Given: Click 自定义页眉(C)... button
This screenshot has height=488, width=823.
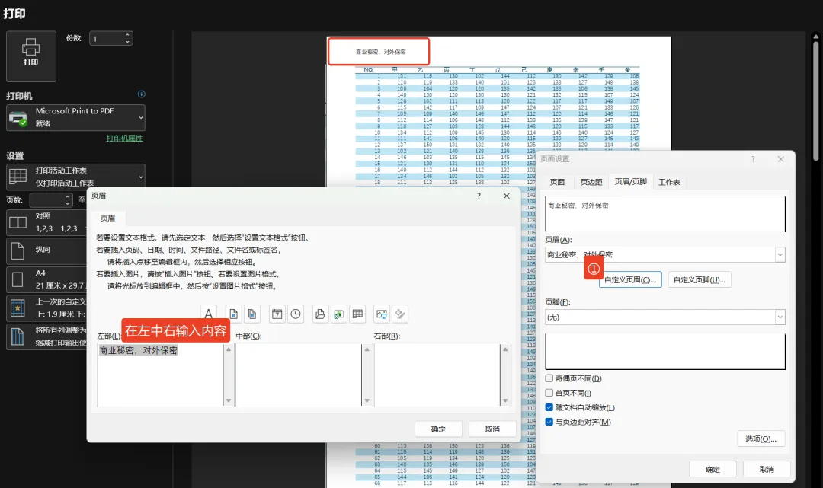Looking at the screenshot, I should tap(630, 279).
